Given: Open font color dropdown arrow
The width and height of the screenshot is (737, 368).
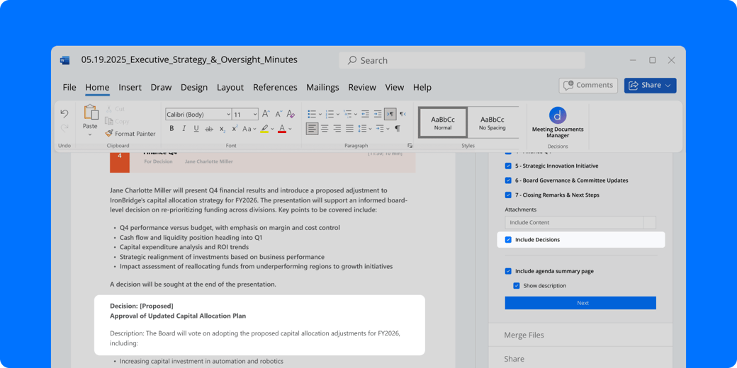Looking at the screenshot, I should pos(290,129).
